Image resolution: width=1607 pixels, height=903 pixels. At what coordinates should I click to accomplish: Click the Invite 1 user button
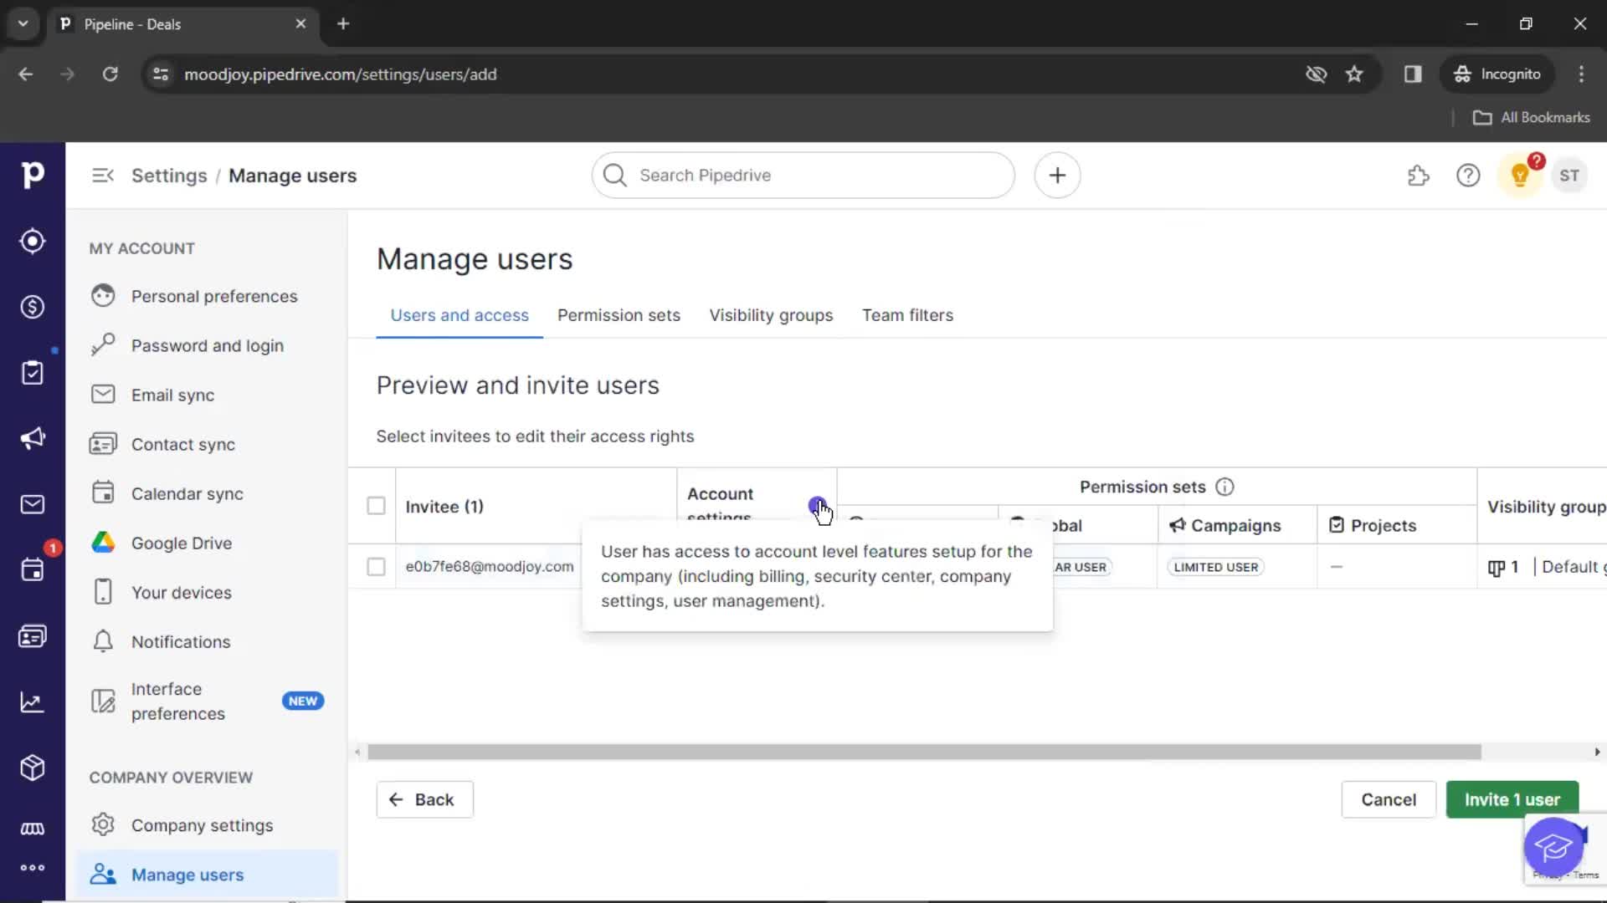coord(1512,799)
